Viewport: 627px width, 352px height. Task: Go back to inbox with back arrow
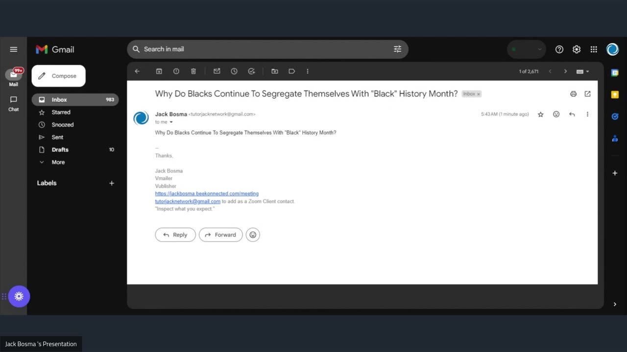tap(137, 71)
